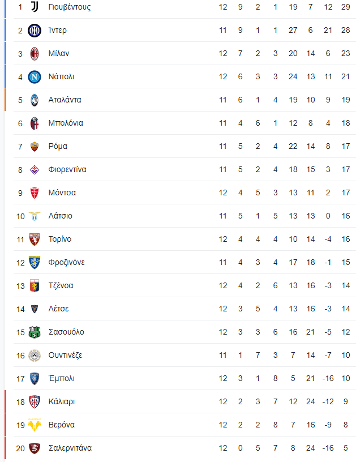The image size is (356, 462).
Task: Click the Atalanta club crest
Action: tap(35, 100)
